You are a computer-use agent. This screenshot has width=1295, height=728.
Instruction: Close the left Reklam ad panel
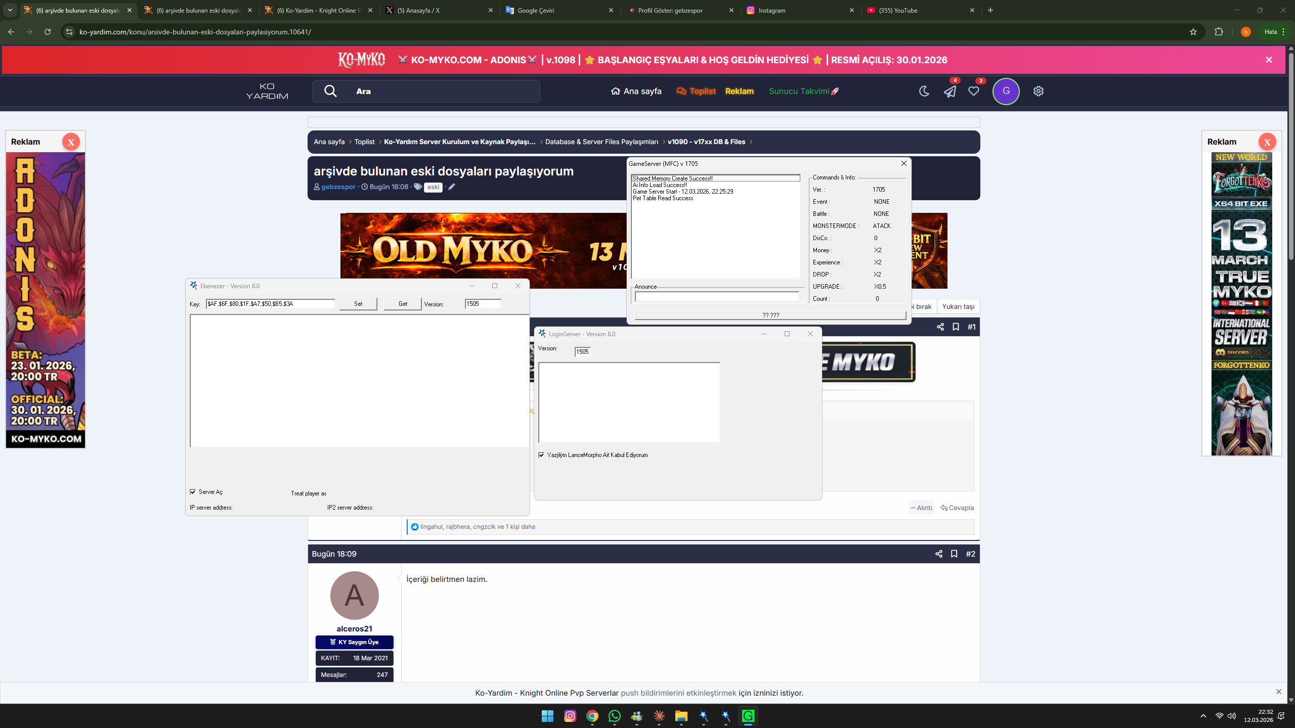coord(71,142)
